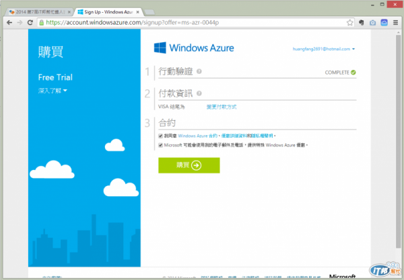The height and width of the screenshot is (280, 404).
Task: Switch to the 2014 第7屆IT邦幫忙 tab
Action: pyautogui.click(x=39, y=12)
